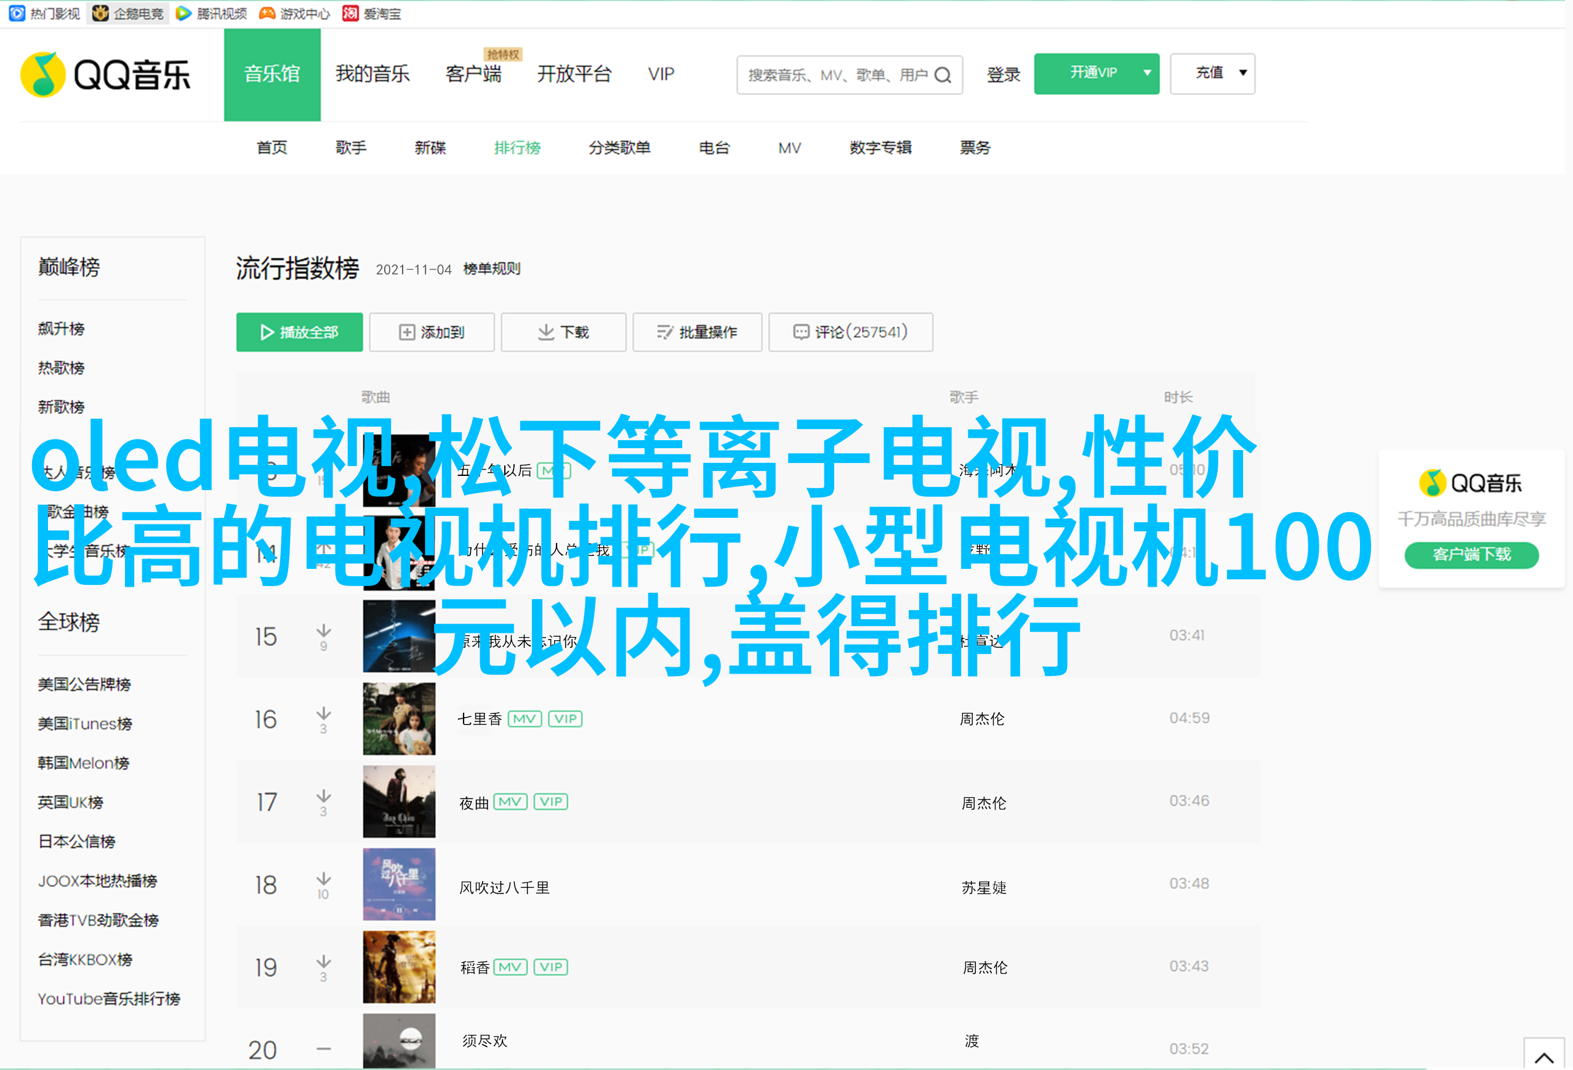
Task: Open the 游戏中心 bookmark
Action: (x=294, y=13)
